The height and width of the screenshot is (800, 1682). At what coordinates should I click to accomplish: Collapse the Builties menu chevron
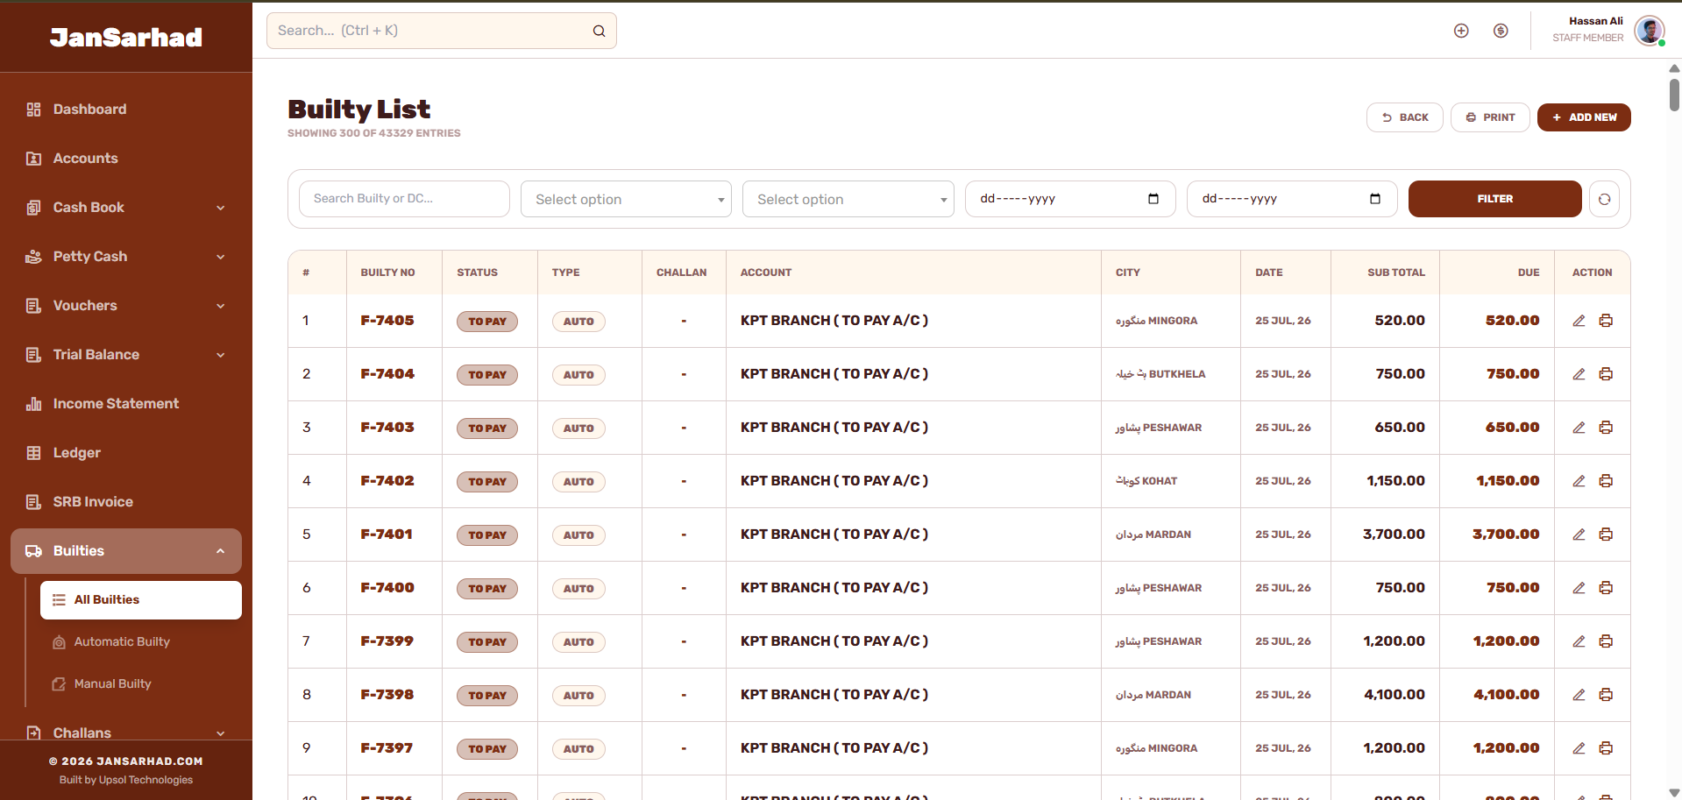point(221,551)
